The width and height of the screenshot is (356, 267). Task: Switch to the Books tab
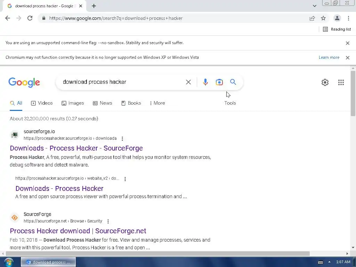pos(131,103)
